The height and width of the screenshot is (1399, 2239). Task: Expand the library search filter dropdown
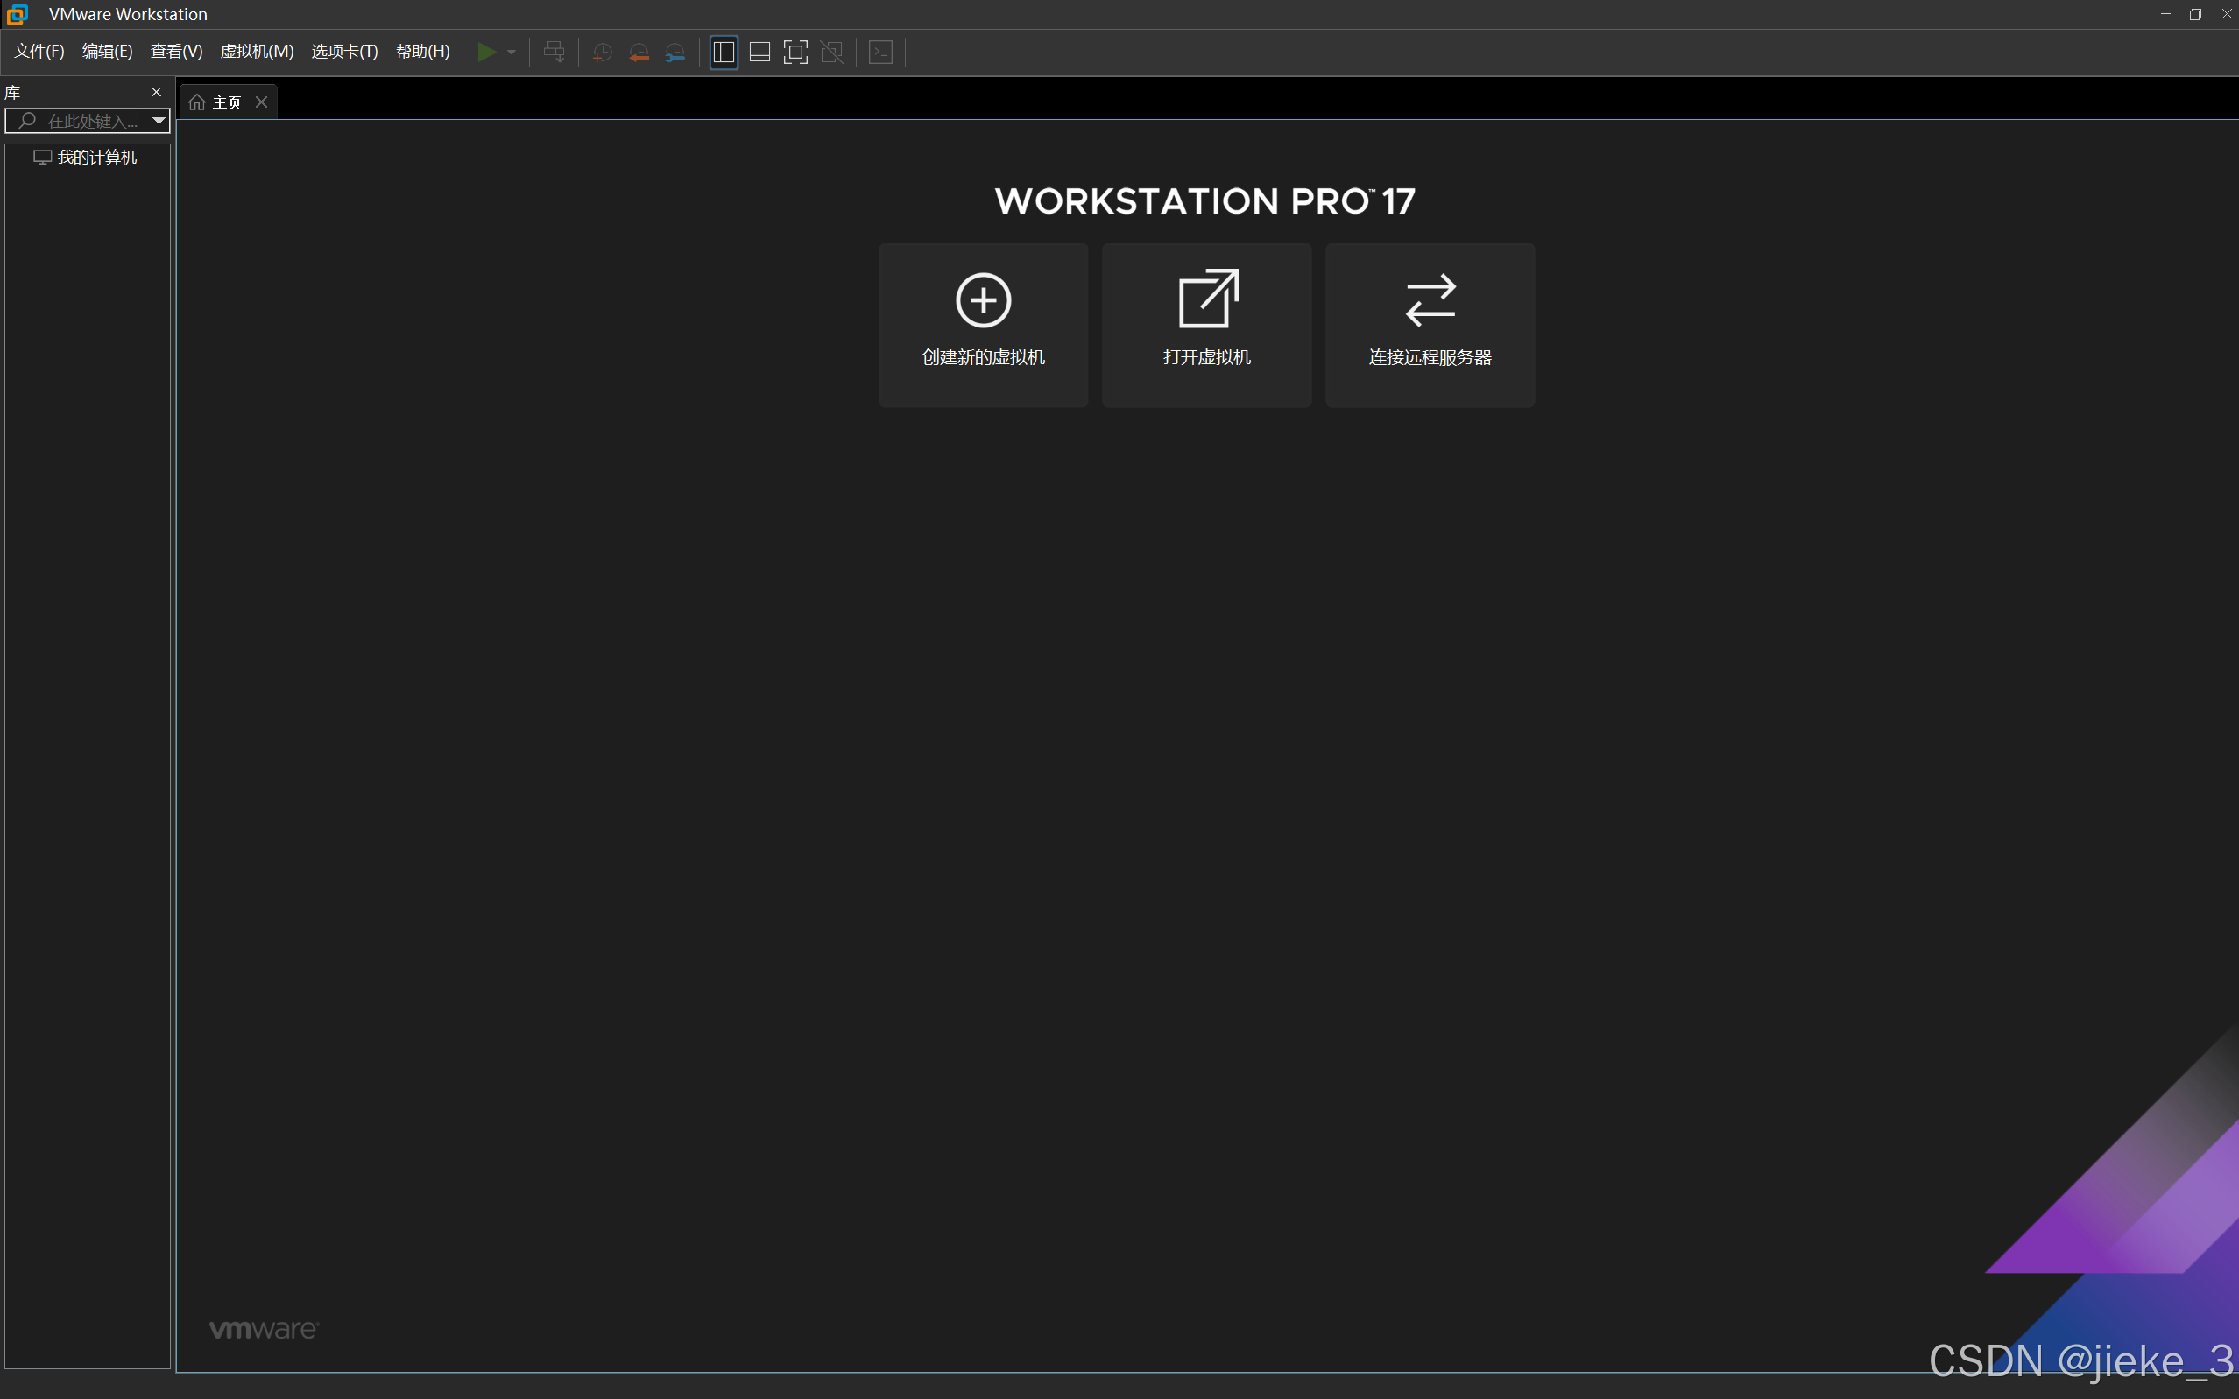pyautogui.click(x=159, y=120)
